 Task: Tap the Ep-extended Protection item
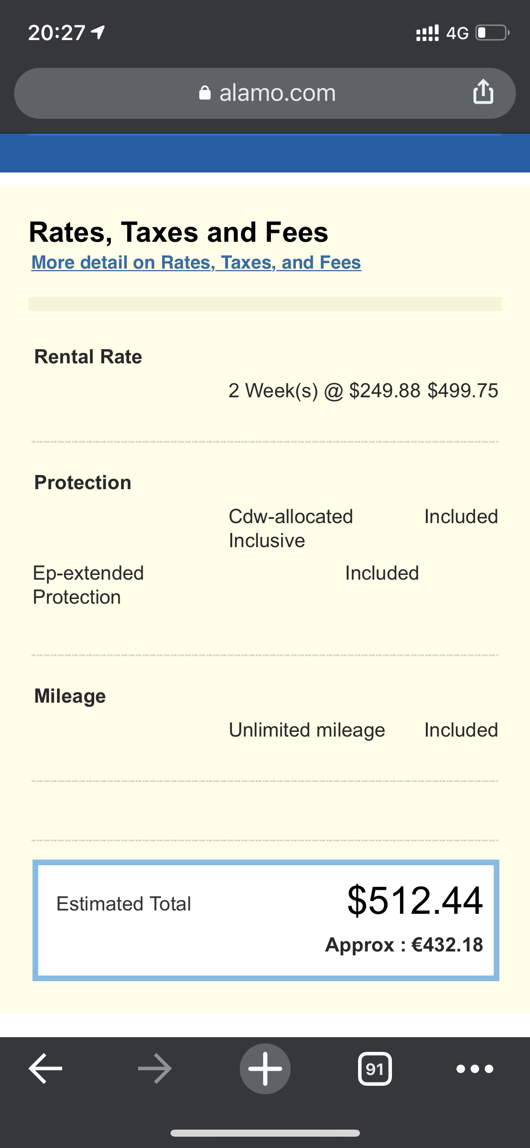click(x=88, y=585)
